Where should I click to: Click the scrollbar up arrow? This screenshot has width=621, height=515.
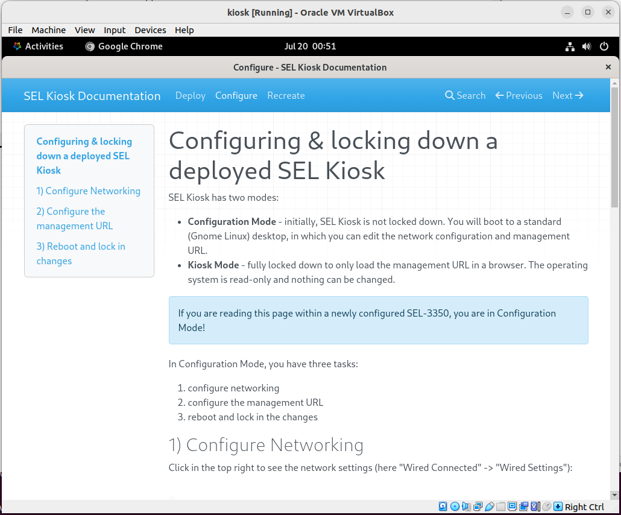(x=614, y=83)
